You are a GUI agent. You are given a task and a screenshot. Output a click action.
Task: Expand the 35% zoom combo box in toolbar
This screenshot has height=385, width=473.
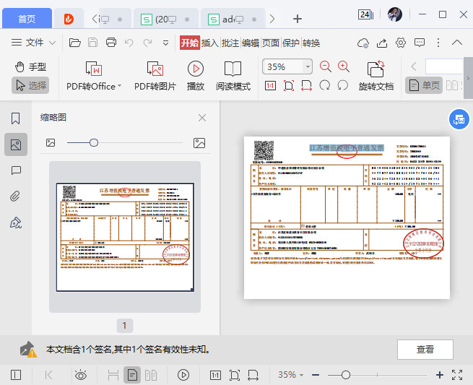pos(308,66)
